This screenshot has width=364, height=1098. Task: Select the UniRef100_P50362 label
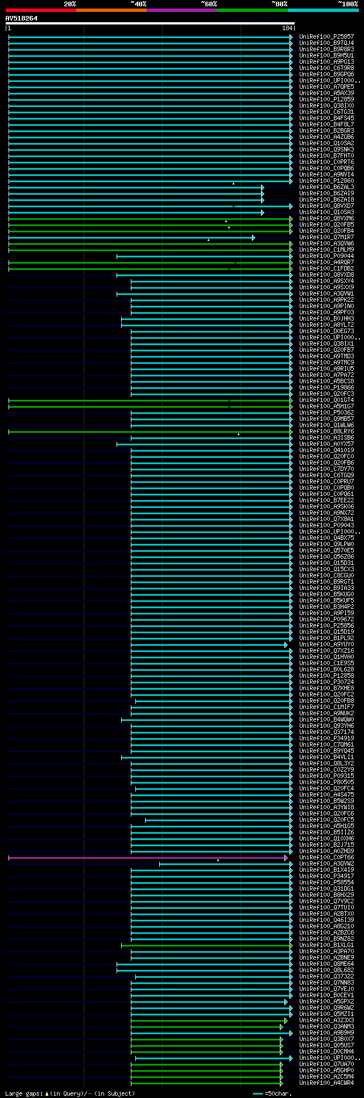tap(326, 413)
